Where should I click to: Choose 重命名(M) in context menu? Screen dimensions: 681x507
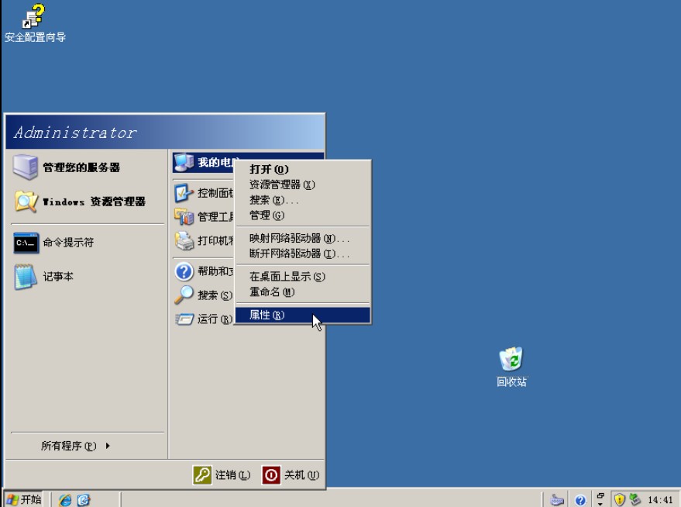pyautogui.click(x=303, y=291)
